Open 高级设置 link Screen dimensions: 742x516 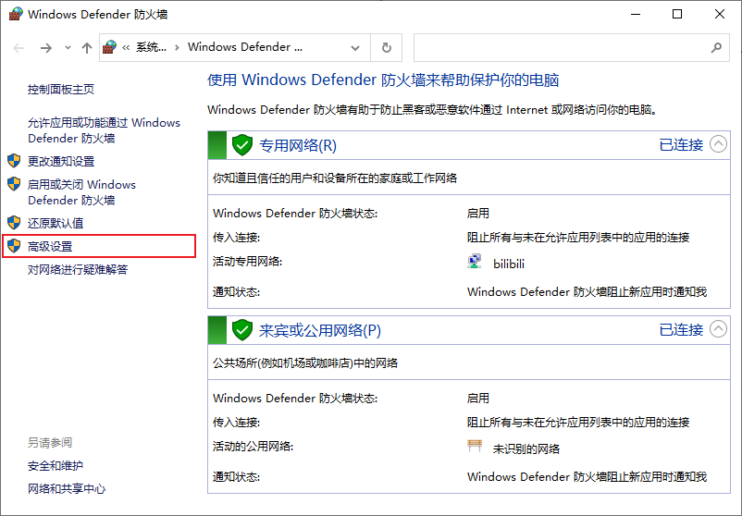click(x=50, y=246)
